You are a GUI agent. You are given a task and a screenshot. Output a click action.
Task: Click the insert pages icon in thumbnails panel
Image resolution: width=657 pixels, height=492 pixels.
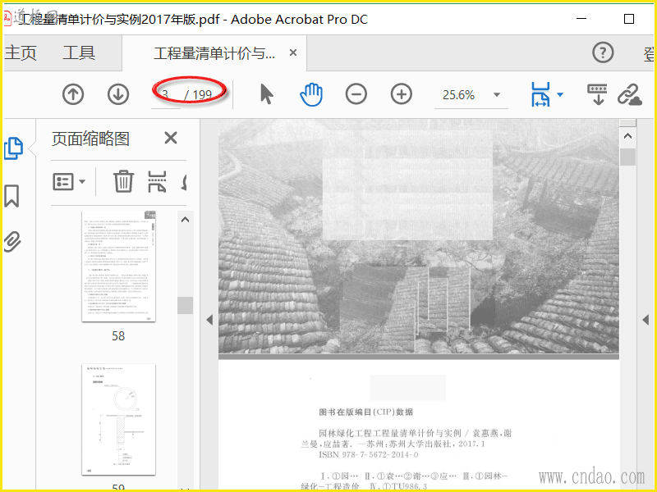coord(157,181)
